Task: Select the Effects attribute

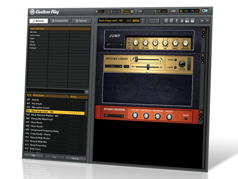Action: [x=32, y=45]
